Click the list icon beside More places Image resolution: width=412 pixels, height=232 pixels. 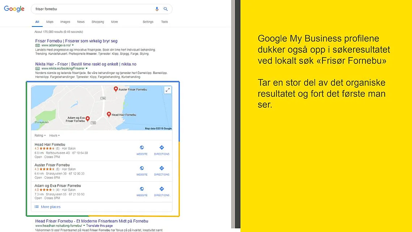click(x=37, y=207)
